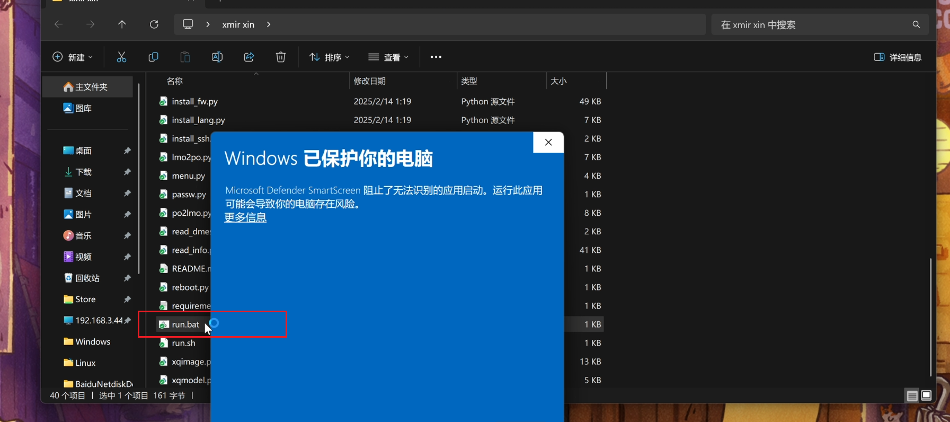Viewport: 950px width, 422px height.
Task: Expand the 排序 (Sort) dropdown
Action: [x=330, y=57]
